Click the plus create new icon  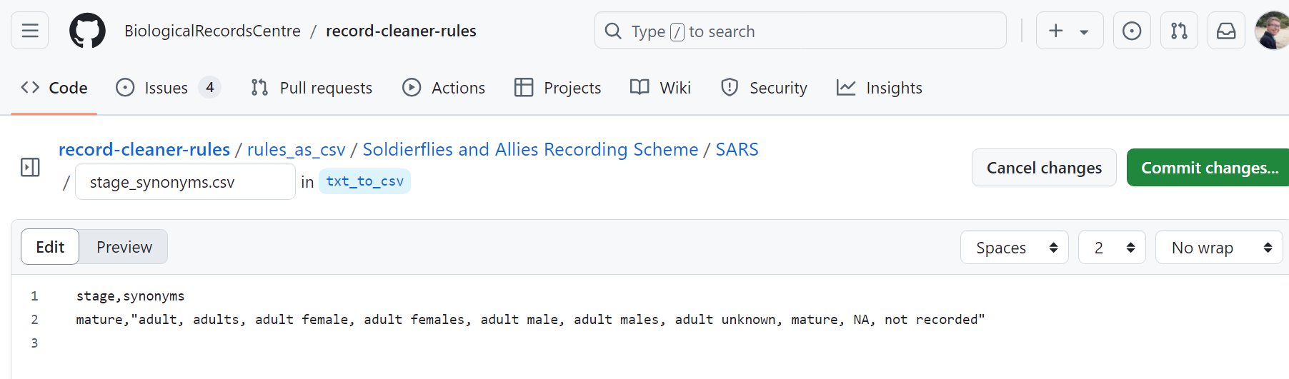(x=1055, y=31)
